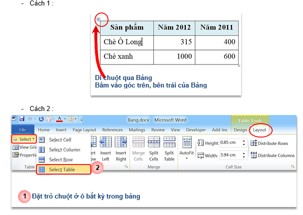Click the Insert Right icon
The height and width of the screenshot is (215, 303).
click(x=121, y=142)
